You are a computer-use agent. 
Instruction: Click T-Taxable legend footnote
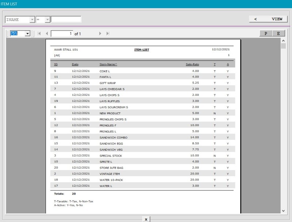(74, 202)
